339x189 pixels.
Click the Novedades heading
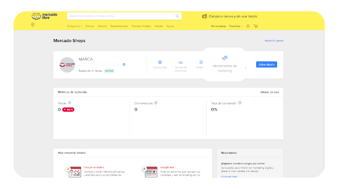coord(229,153)
